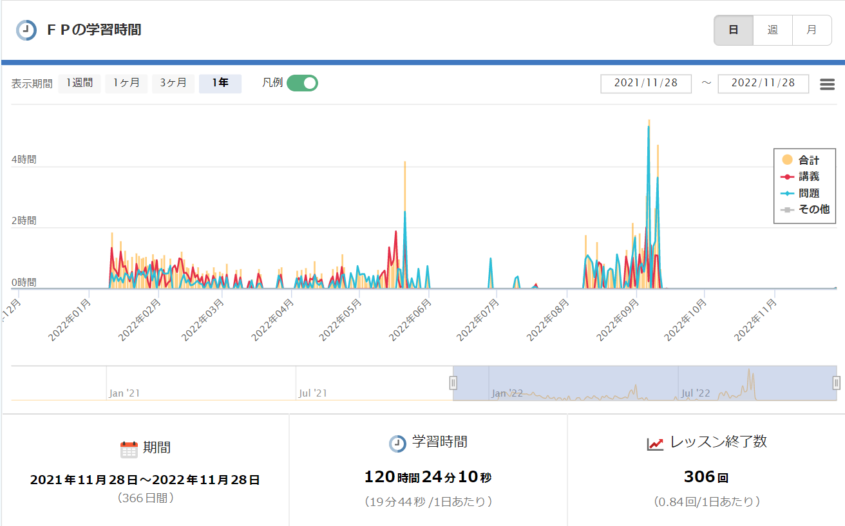Click the left range navigator handle

coord(453,383)
